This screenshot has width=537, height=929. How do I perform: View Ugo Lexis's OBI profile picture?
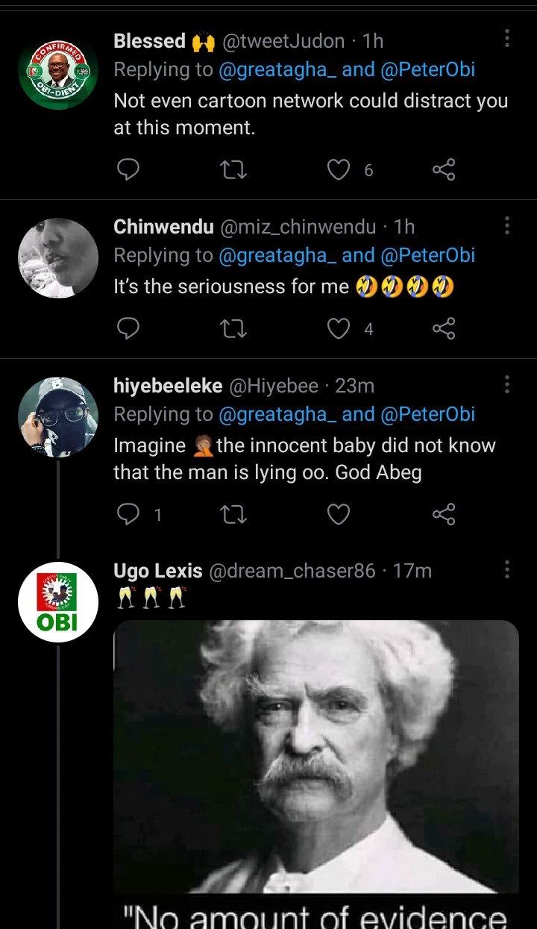(58, 603)
